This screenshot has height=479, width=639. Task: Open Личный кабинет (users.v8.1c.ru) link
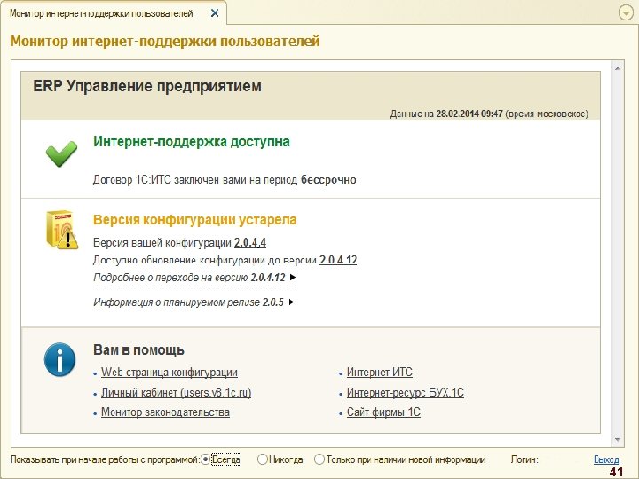click(176, 393)
